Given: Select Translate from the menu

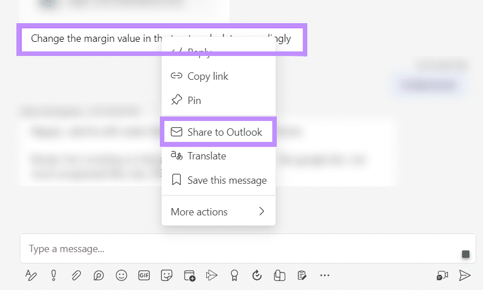Looking at the screenshot, I should click(x=219, y=156).
